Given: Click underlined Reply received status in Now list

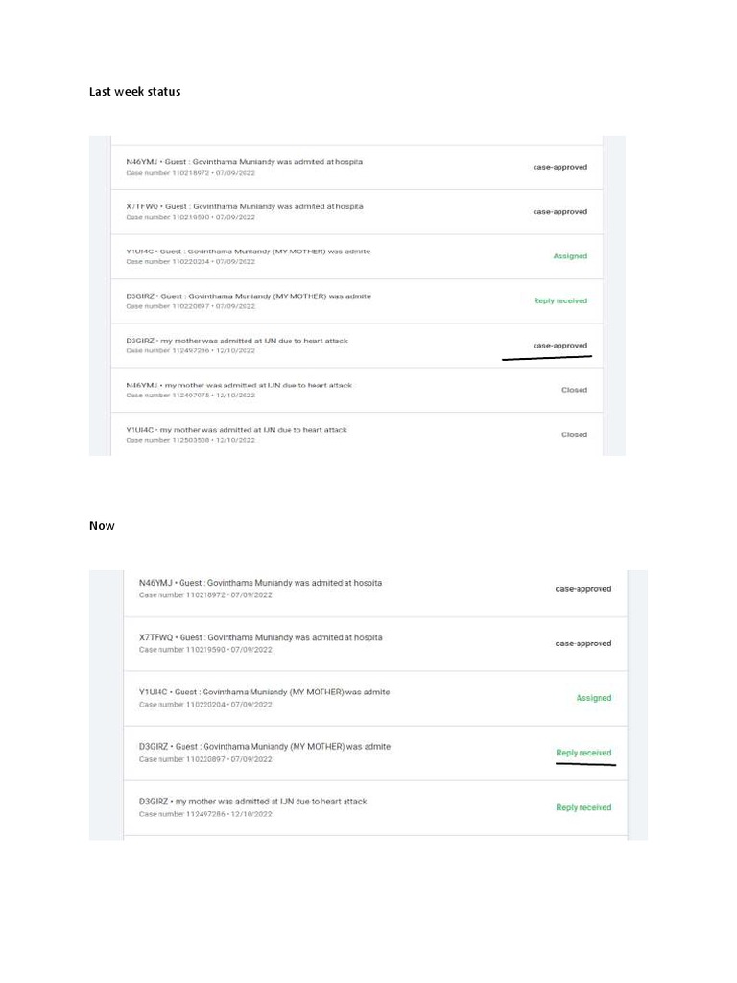Looking at the screenshot, I should pos(583,753).
